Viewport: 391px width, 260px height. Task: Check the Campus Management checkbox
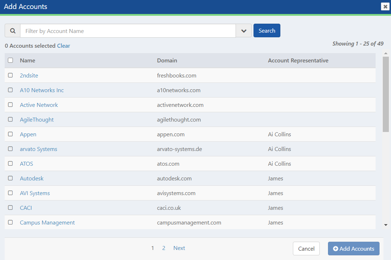pyautogui.click(x=10, y=222)
